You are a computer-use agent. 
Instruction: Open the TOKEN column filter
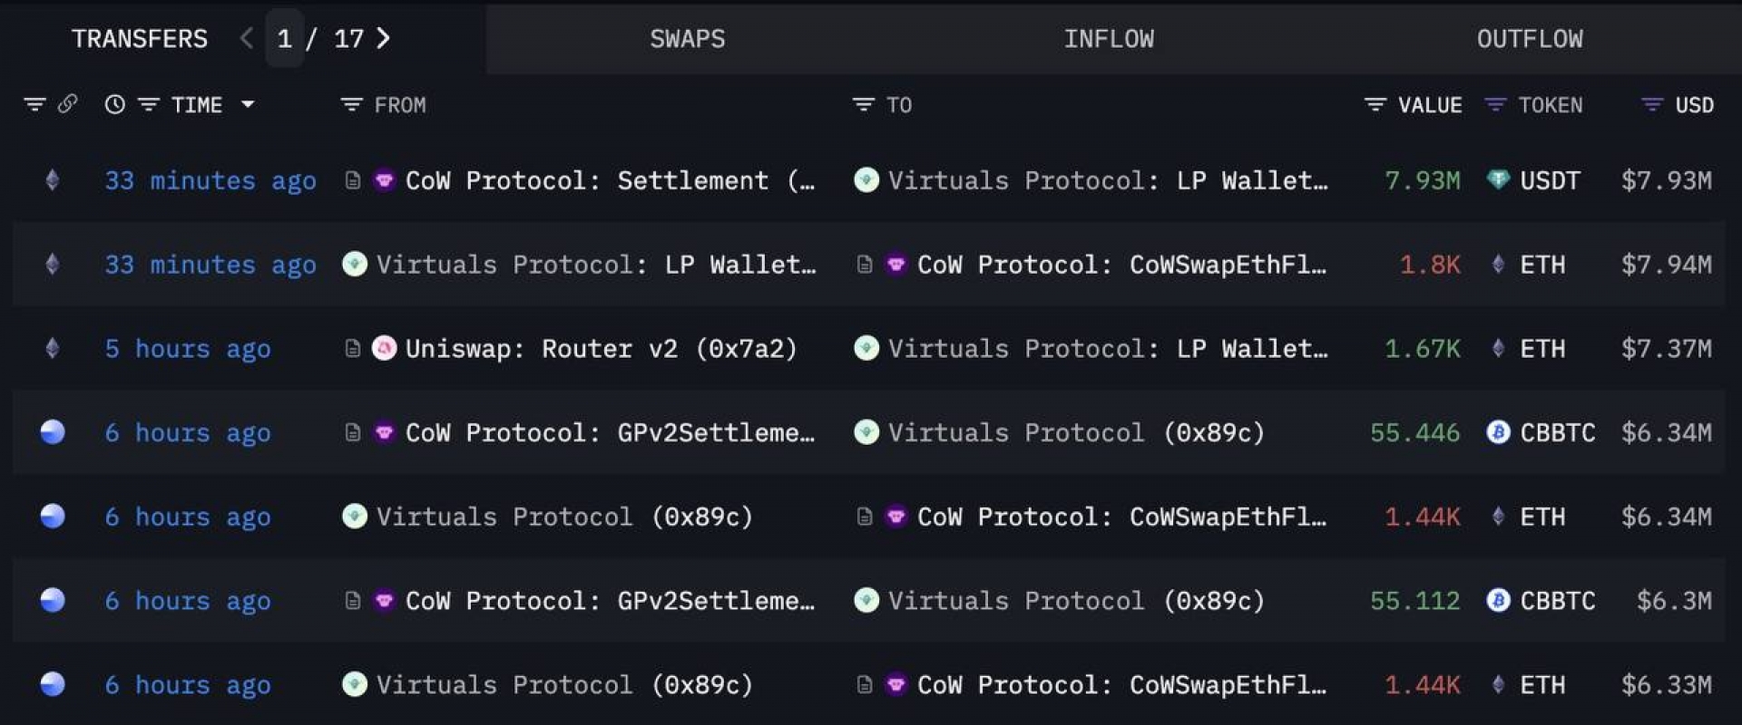coord(1494,104)
